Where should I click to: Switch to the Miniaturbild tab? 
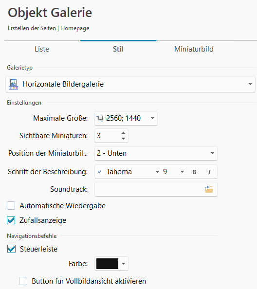(194, 49)
